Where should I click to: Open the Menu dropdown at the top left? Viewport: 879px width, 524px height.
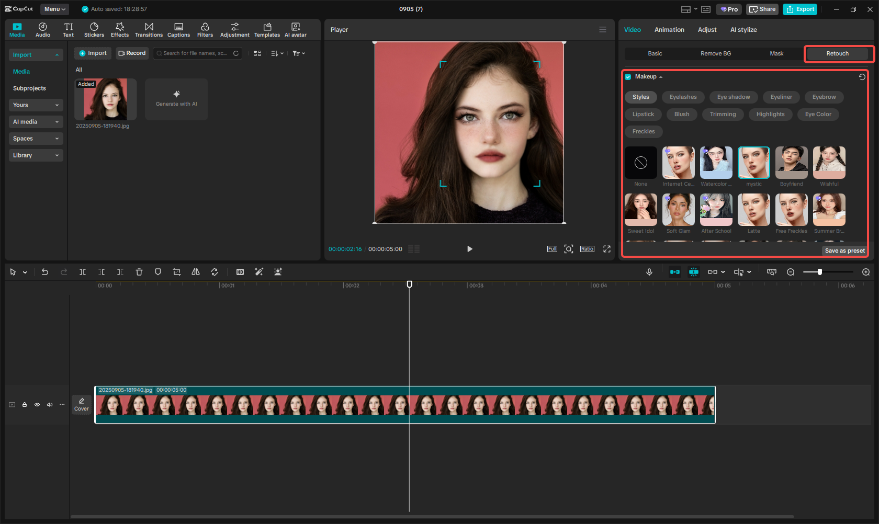coord(54,9)
